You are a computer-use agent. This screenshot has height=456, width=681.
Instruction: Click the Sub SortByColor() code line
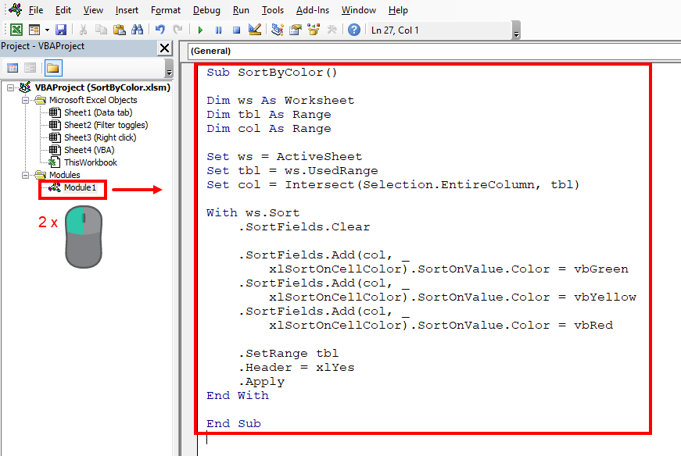click(272, 73)
